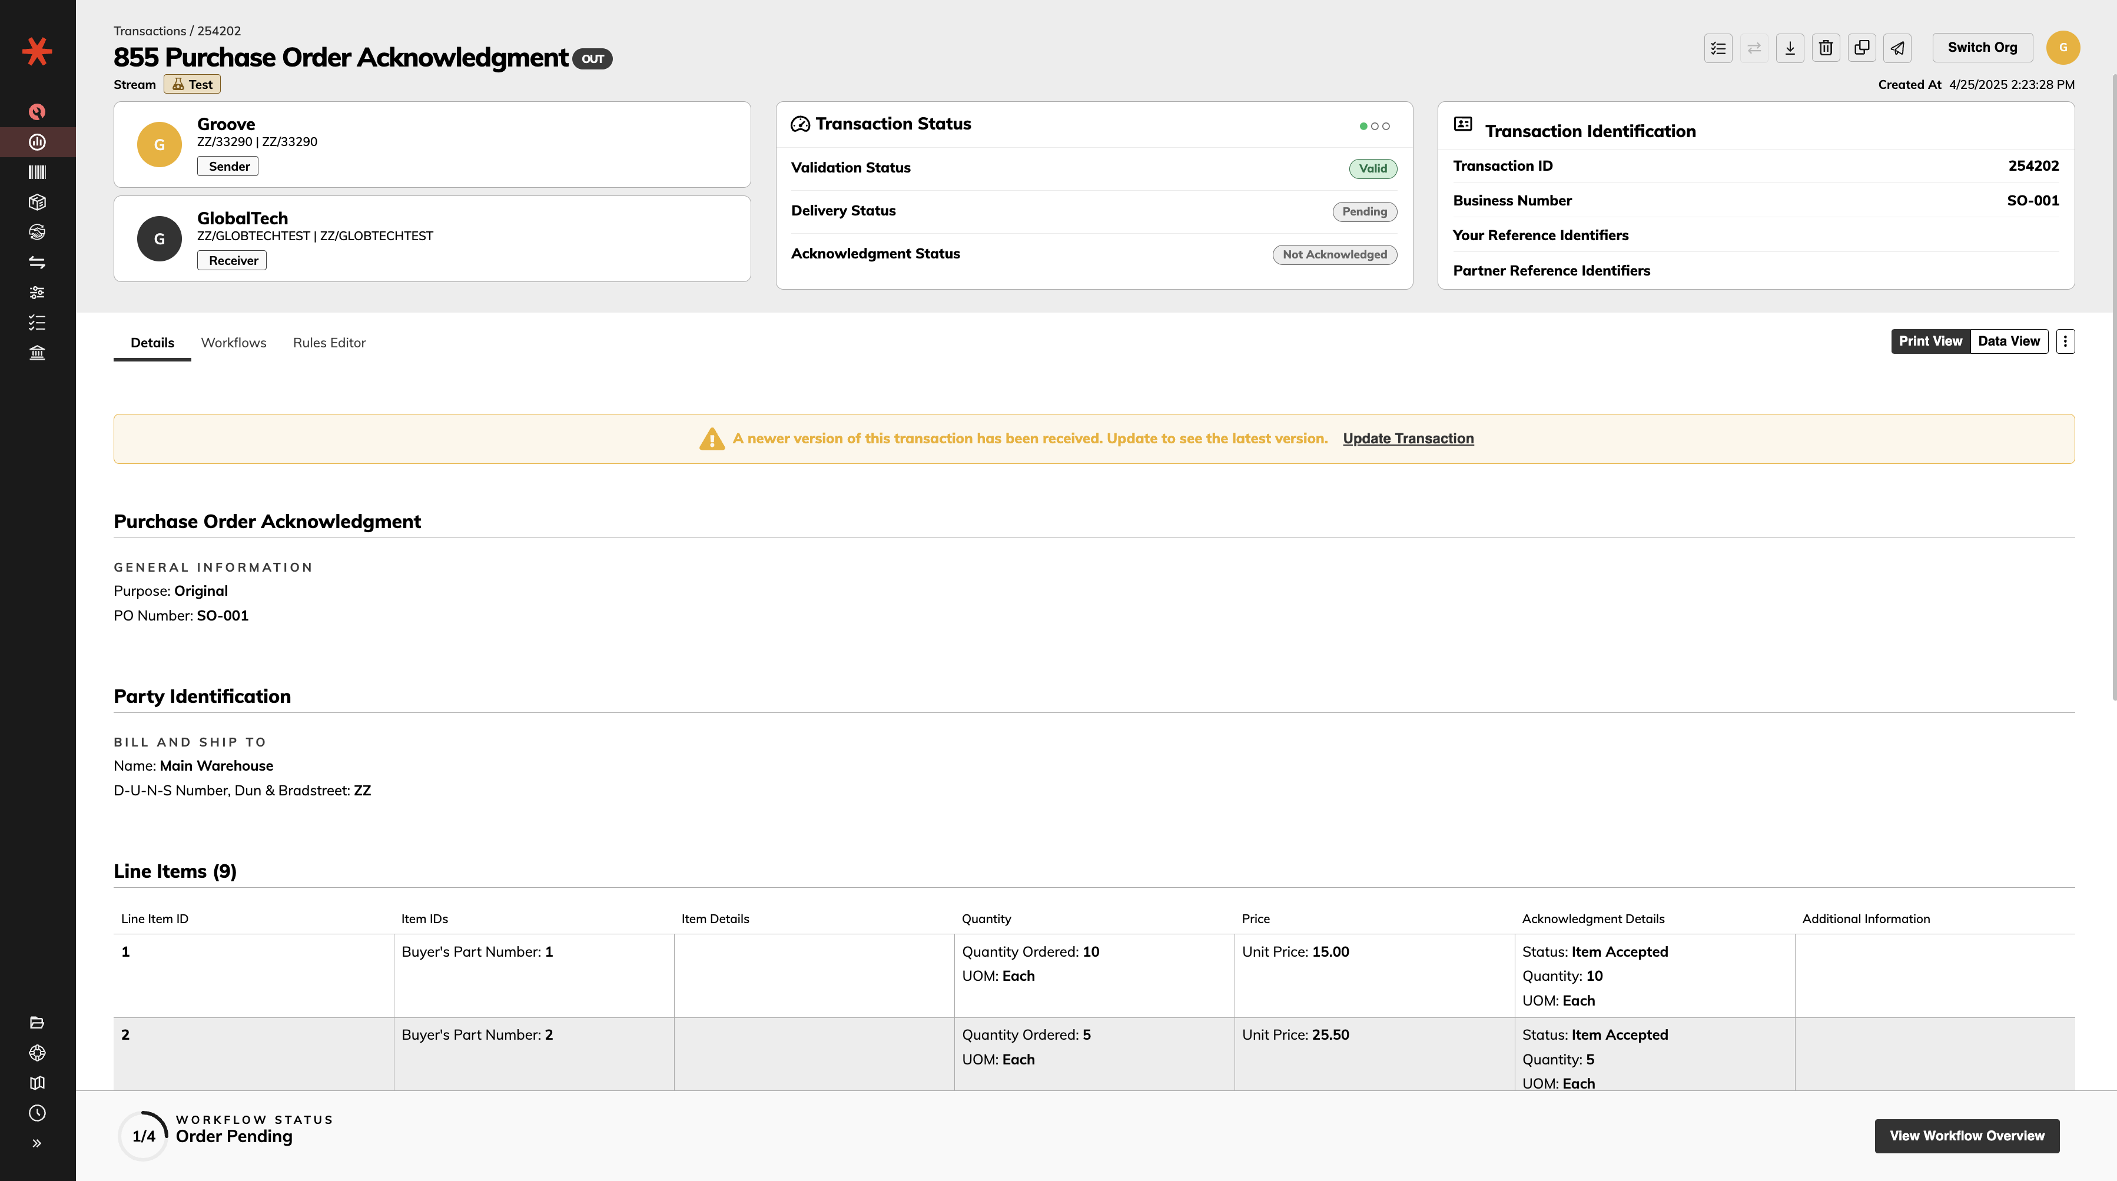Open the three-dot more options menu
This screenshot has height=1181, width=2117.
point(2065,341)
